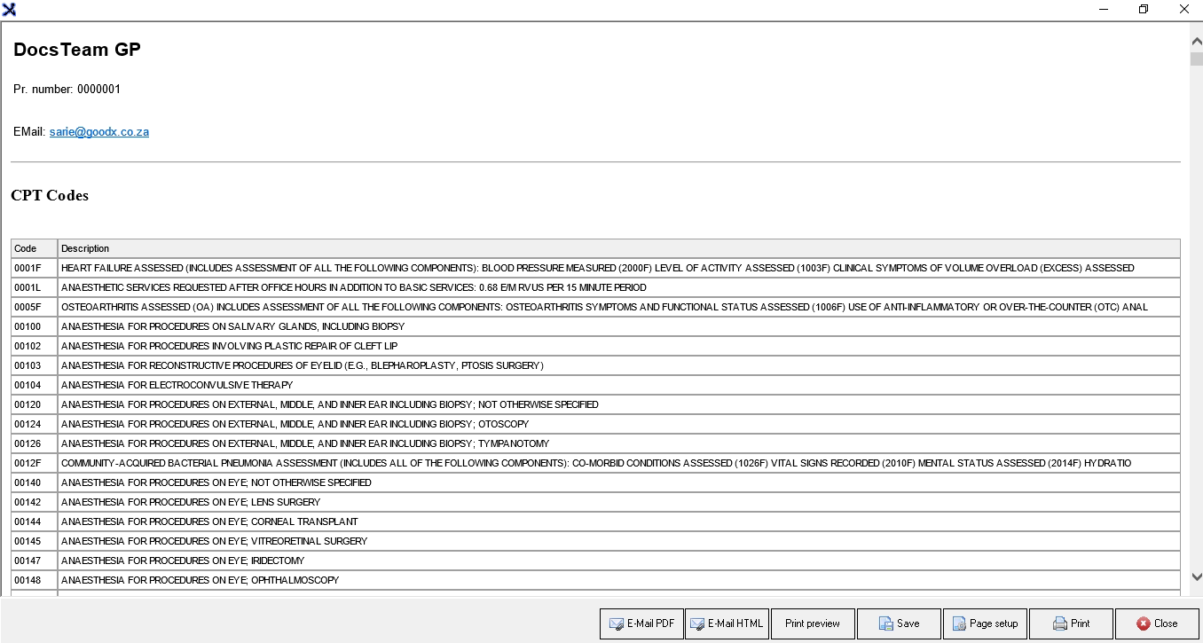This screenshot has width=1203, height=643.
Task: Click the Eye; Corneal Transplant description
Action: tap(619, 521)
